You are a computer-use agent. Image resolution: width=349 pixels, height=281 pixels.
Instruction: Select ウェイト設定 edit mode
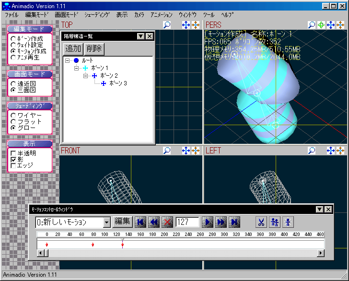(x=13, y=45)
